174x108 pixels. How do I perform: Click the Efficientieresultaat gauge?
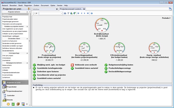119,48
